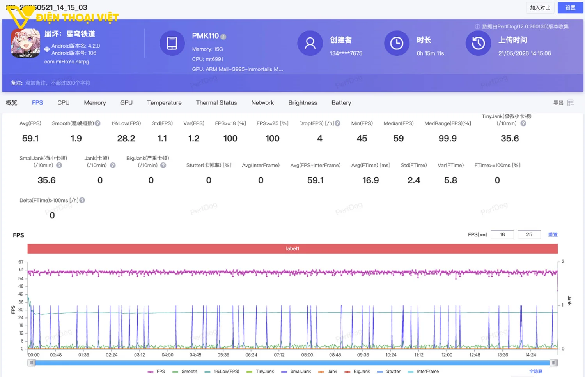Click the FPS threshold field showing 25
The height and width of the screenshot is (377, 585).
pyautogui.click(x=529, y=234)
